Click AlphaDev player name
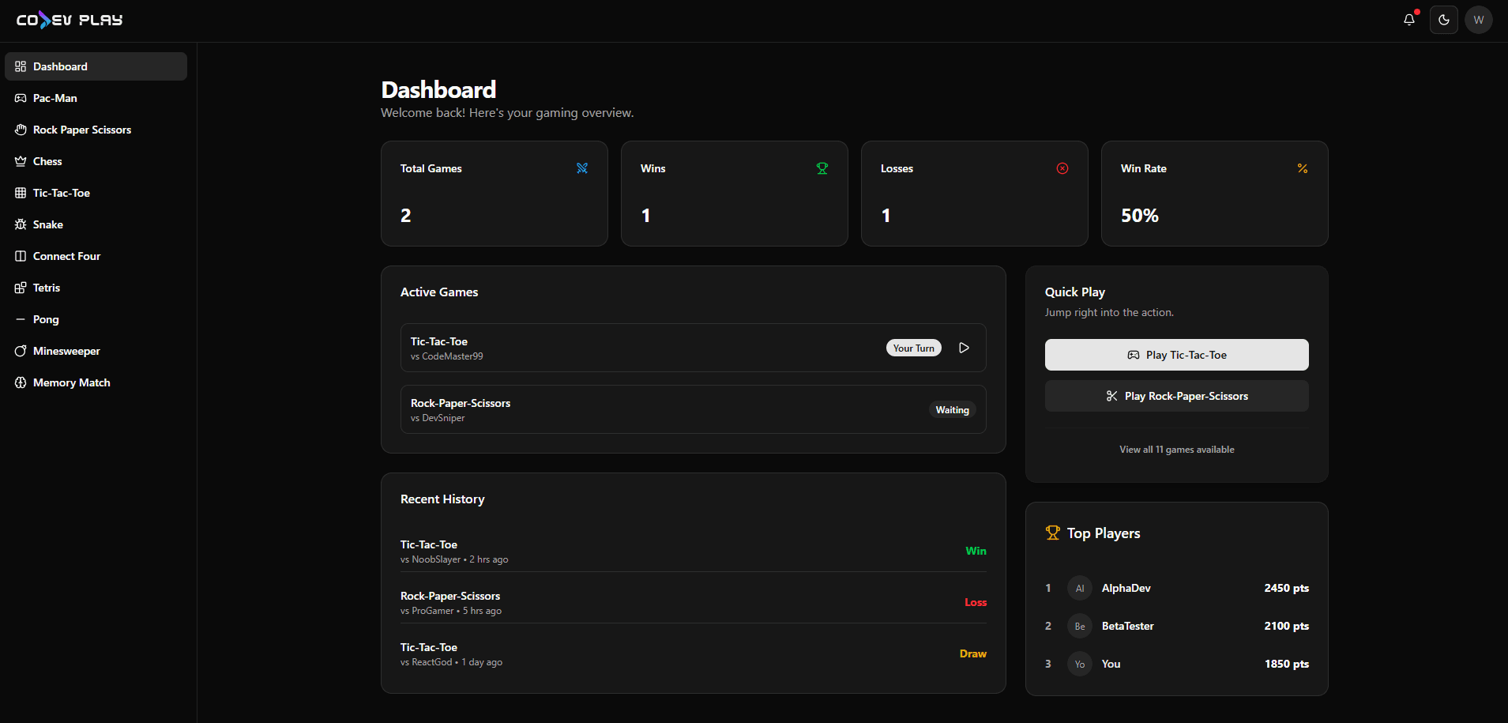The image size is (1508, 723). (1126, 588)
